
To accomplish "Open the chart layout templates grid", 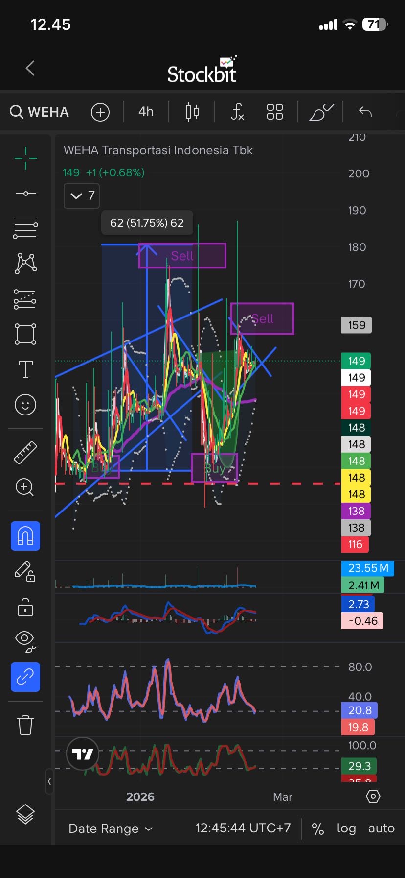I will coord(274,112).
